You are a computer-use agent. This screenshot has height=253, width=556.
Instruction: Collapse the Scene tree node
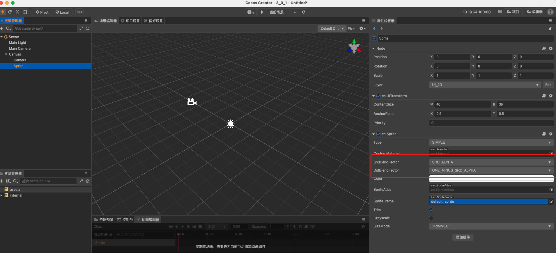point(2,37)
